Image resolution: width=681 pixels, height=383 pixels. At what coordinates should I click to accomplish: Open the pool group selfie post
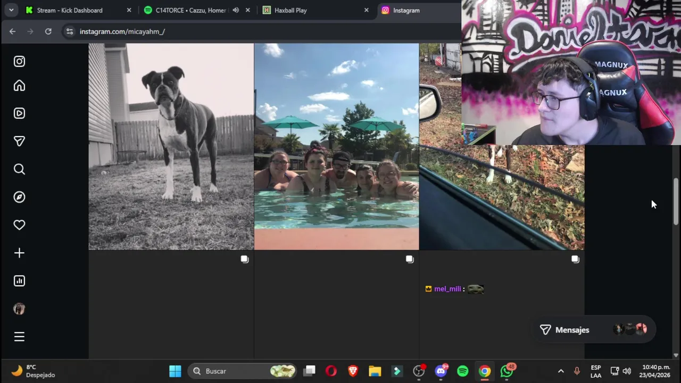pos(336,146)
